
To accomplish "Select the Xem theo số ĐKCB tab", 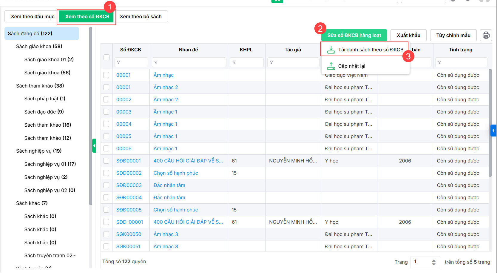I will [x=87, y=16].
